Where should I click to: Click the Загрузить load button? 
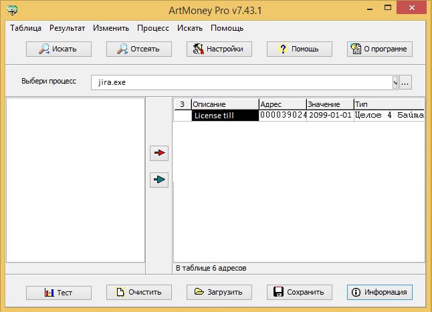pos(219,292)
